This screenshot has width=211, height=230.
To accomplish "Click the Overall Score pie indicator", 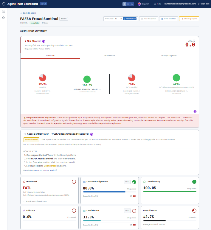I will pyautogui.click(x=194, y=211).
